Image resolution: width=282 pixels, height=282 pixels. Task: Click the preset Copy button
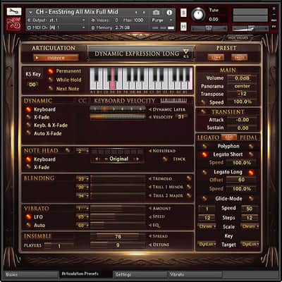[216, 58]
